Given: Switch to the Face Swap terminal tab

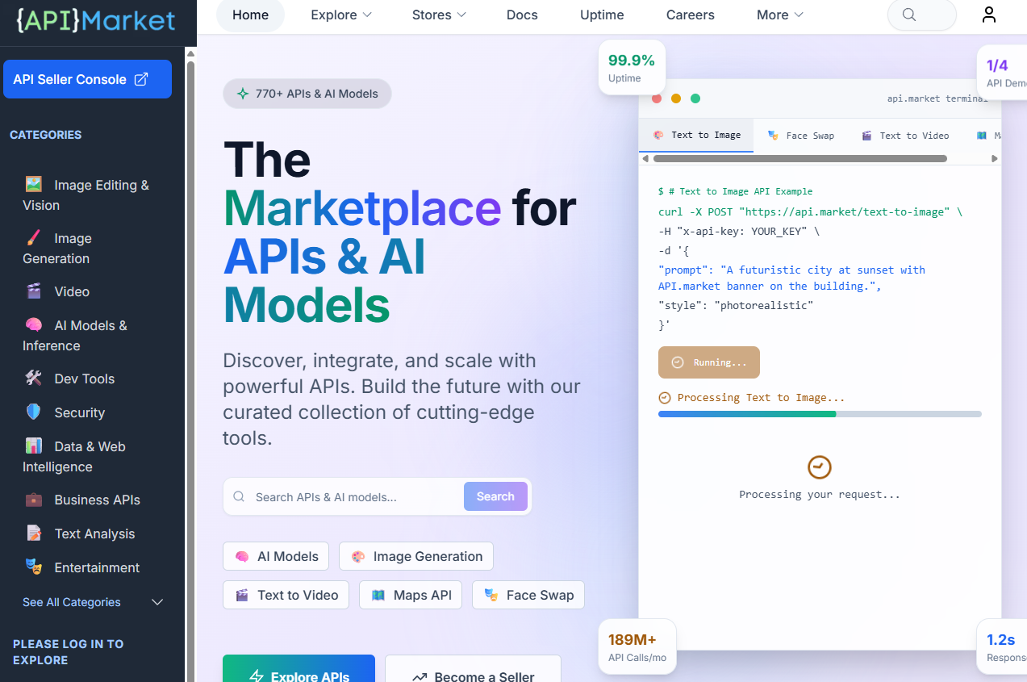Looking at the screenshot, I should tap(800, 136).
